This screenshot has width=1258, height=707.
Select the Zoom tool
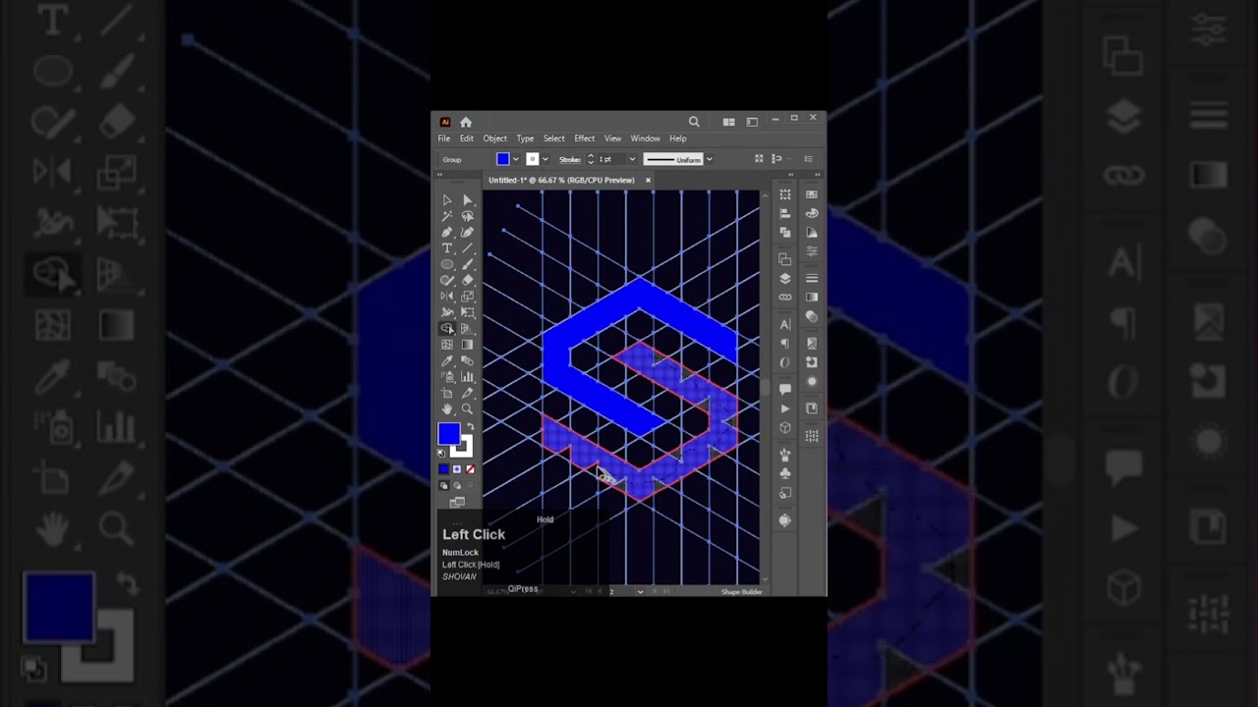coord(467,408)
